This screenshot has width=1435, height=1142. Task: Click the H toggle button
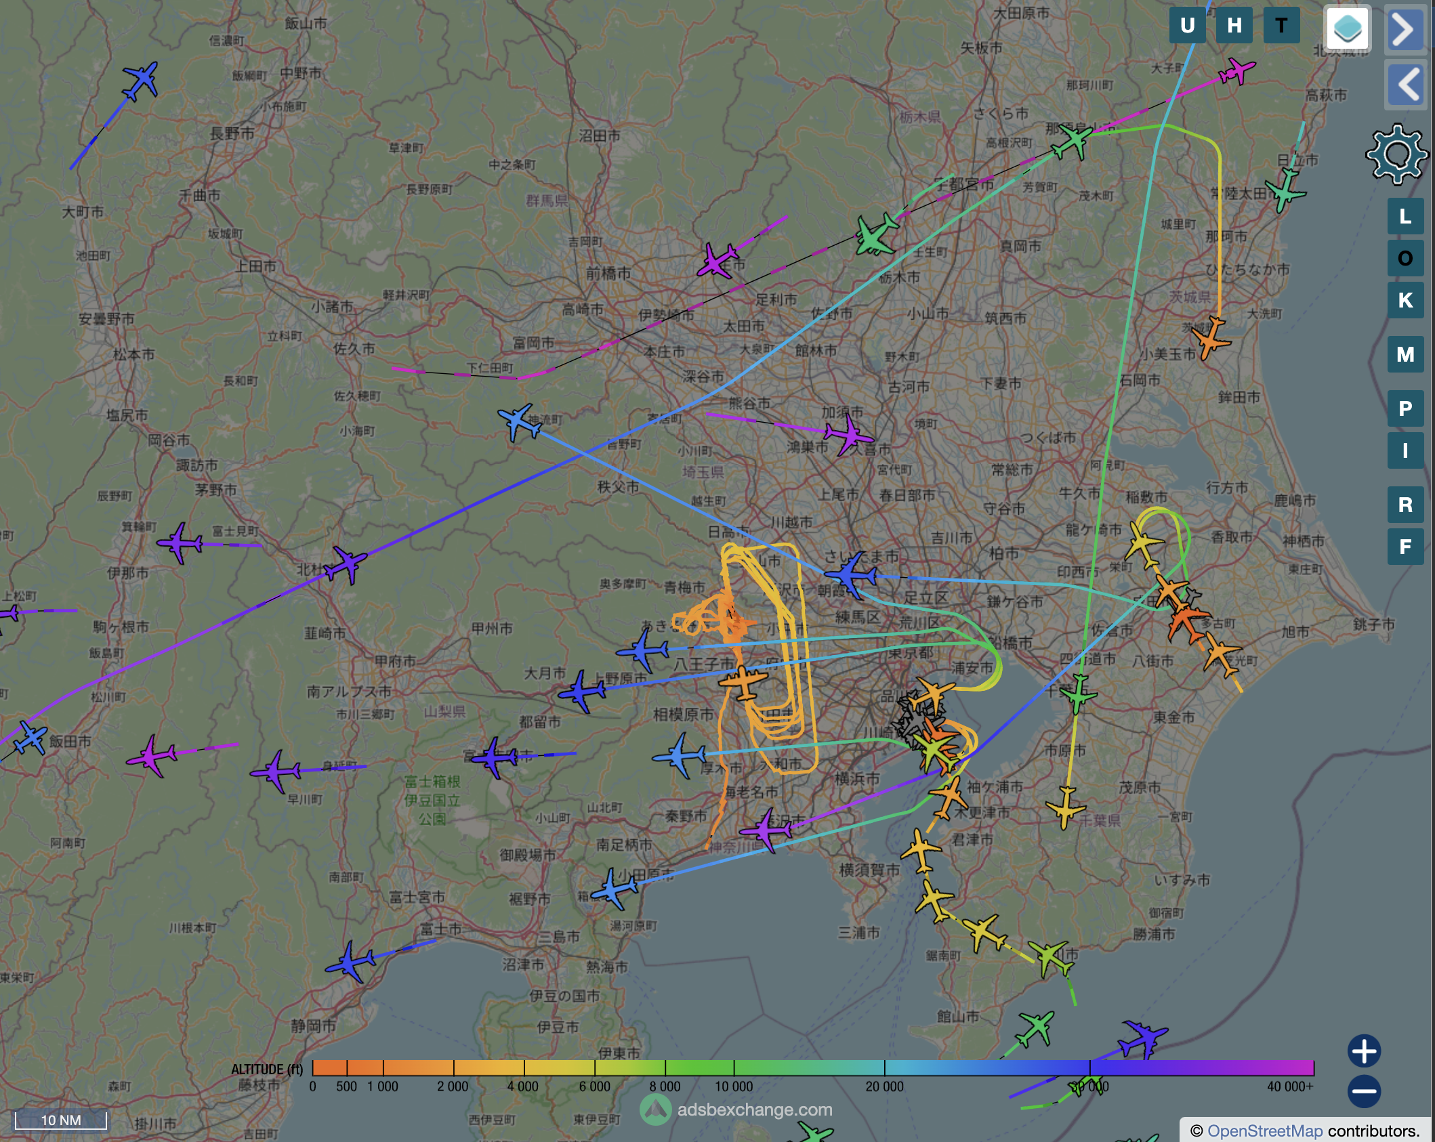click(x=1234, y=26)
